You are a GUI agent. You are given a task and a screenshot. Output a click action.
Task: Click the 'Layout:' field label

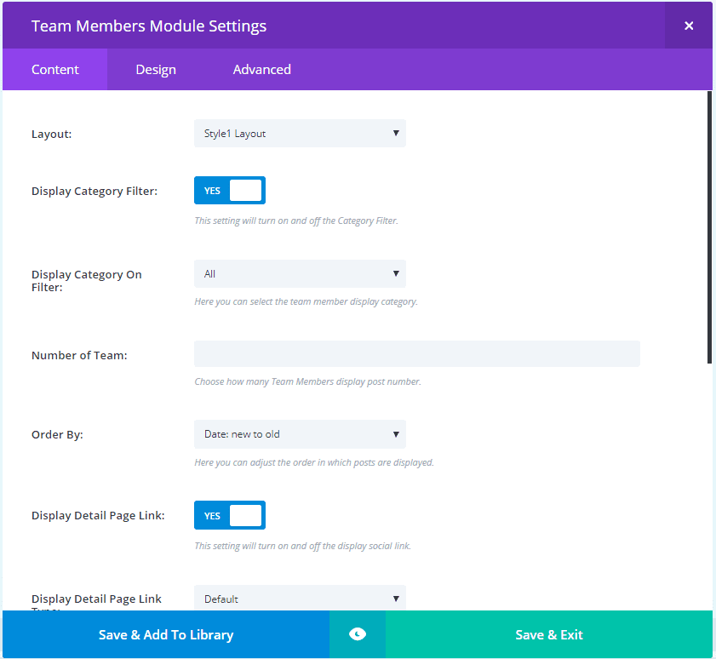click(52, 135)
